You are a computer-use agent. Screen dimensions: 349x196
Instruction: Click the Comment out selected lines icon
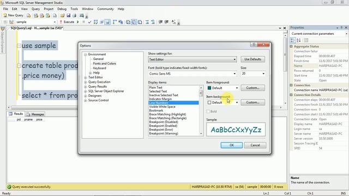[147, 22]
